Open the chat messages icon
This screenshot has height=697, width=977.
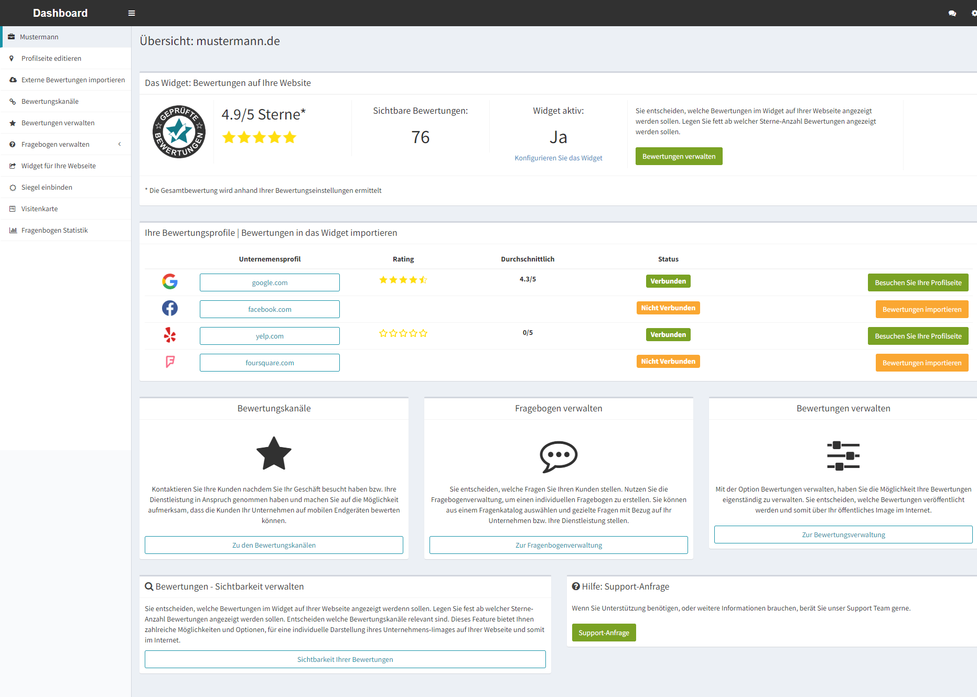[x=952, y=13]
